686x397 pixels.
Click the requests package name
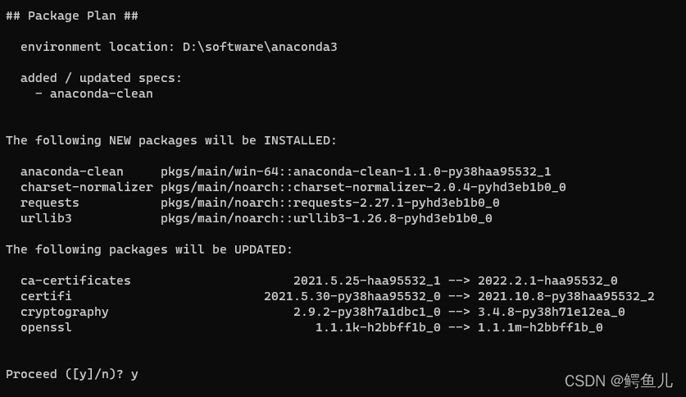50,203
